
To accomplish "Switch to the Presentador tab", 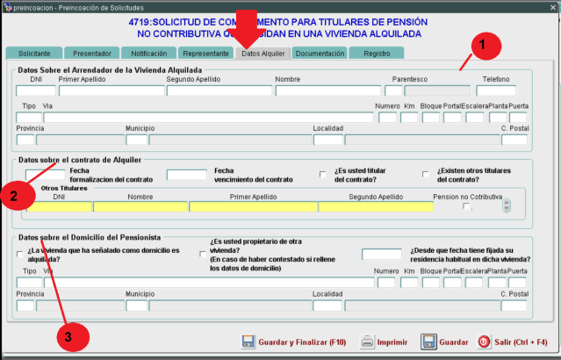I will 92,54.
